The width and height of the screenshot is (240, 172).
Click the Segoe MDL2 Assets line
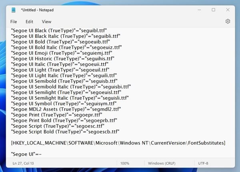66,109
